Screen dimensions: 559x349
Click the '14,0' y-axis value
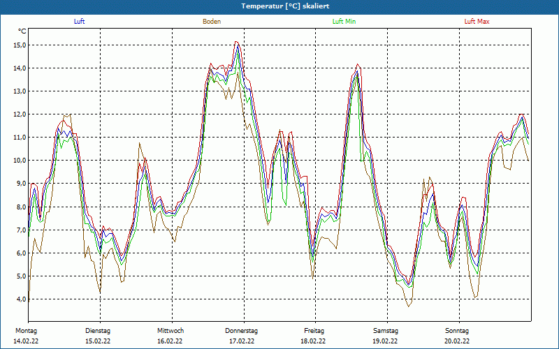point(20,68)
